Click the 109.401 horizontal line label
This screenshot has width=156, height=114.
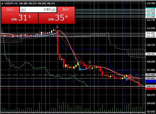tap(151, 54)
